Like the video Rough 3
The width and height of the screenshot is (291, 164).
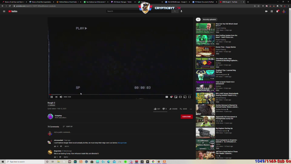[157, 109]
